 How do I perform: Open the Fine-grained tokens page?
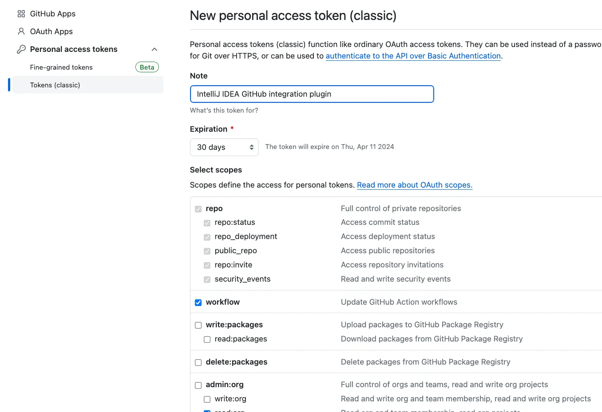pos(61,67)
